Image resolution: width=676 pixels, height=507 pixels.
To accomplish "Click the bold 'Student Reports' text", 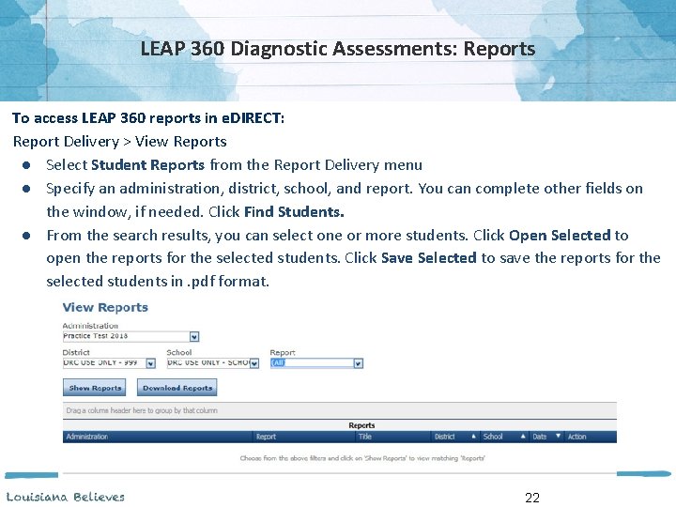I will [x=148, y=164].
